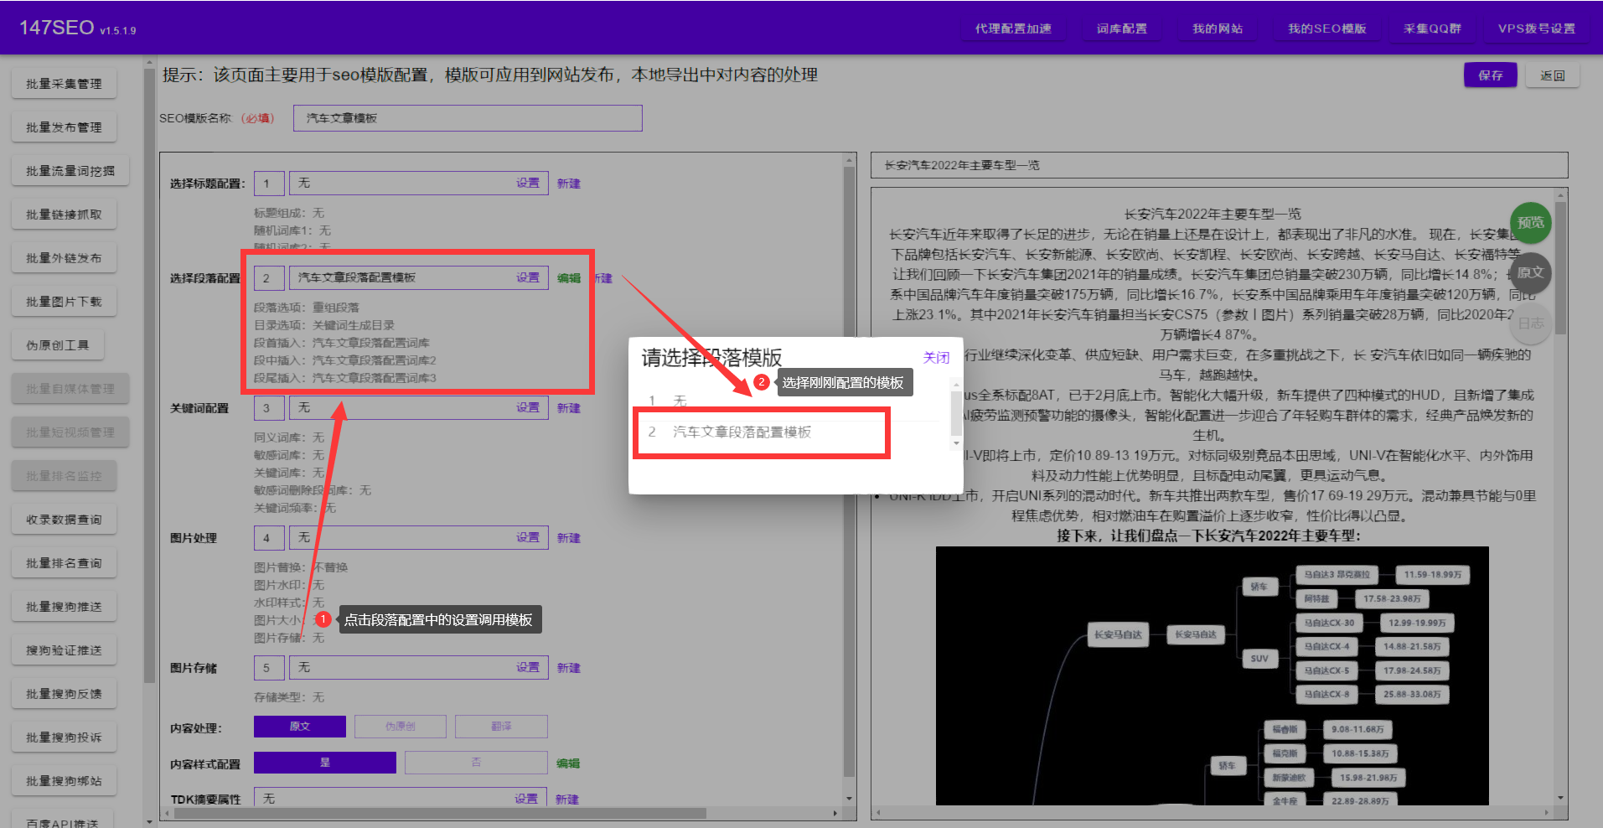Open 代理配置加速 in the top bar
Screen dimensions: 1603x828
click(x=1013, y=28)
